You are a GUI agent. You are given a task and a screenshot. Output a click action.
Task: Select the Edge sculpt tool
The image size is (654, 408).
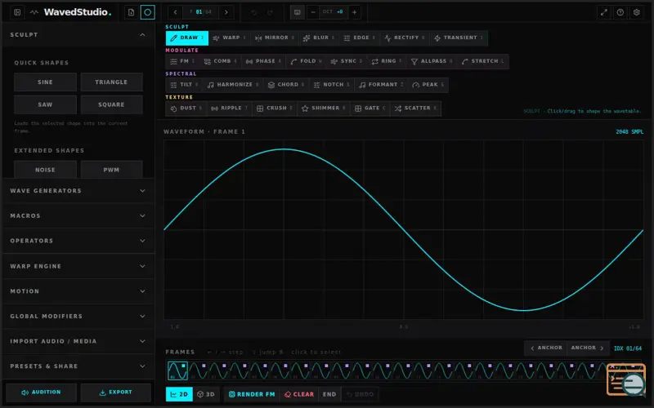(359, 38)
